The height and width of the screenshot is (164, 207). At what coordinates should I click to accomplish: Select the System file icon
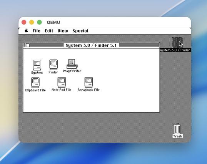click(37, 65)
